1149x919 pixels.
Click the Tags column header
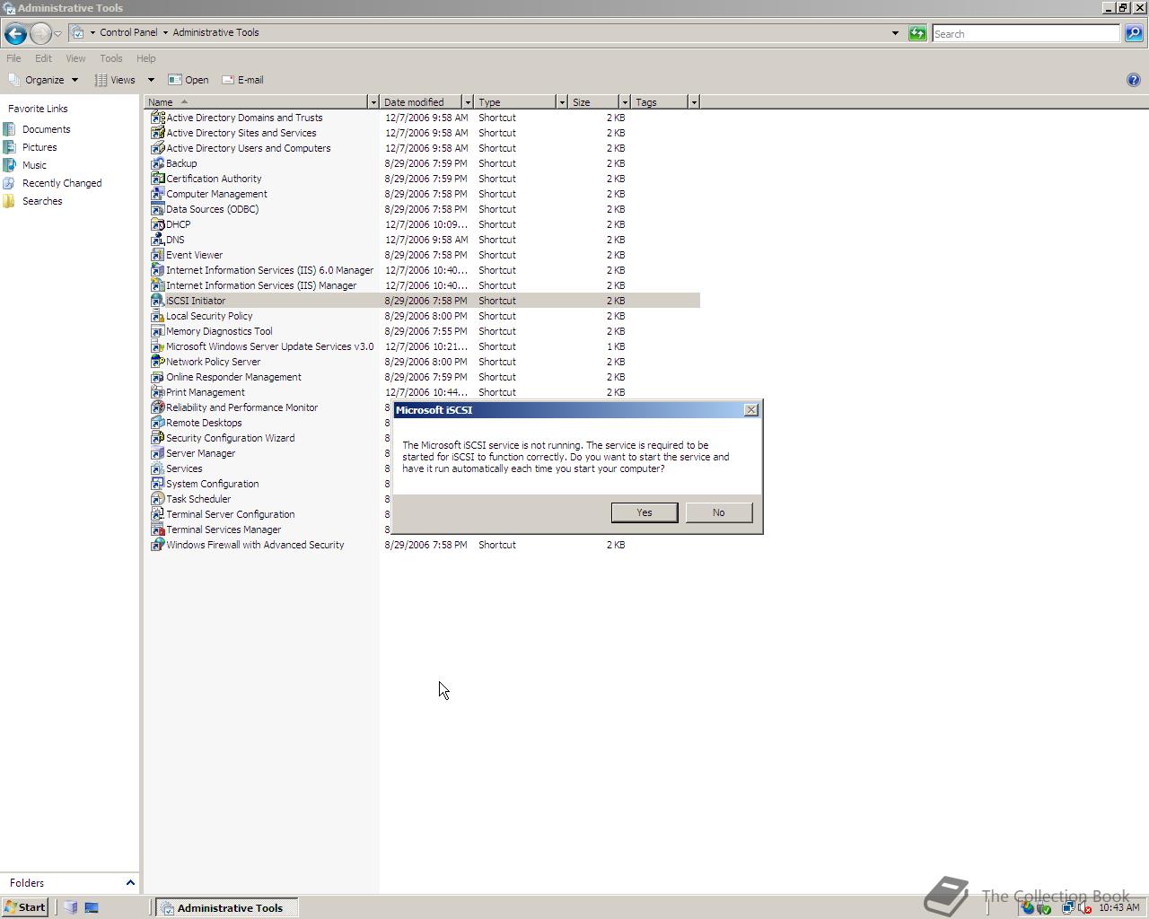660,102
